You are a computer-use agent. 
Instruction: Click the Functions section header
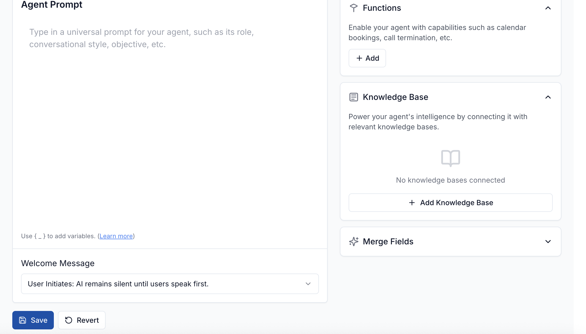click(x=382, y=8)
